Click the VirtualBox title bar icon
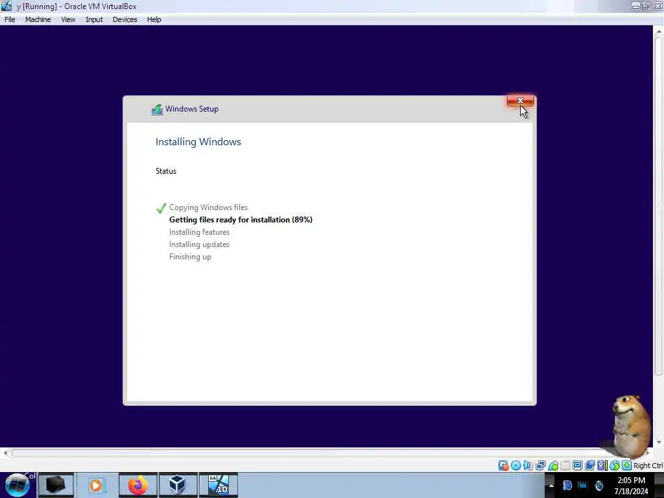This screenshot has width=664, height=498. coord(6,6)
